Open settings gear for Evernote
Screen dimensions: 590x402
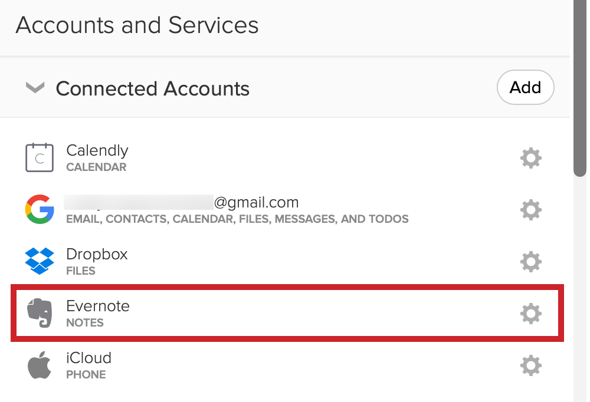531,314
